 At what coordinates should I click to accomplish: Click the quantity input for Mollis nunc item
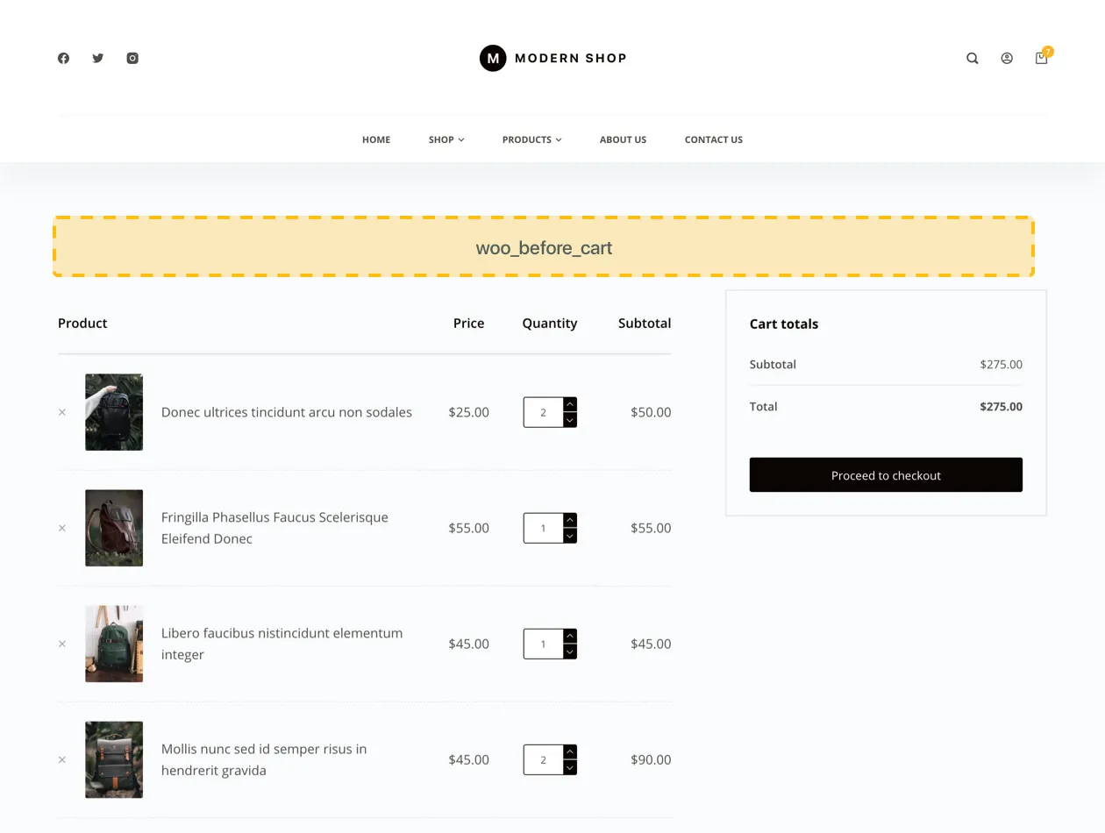coord(543,759)
